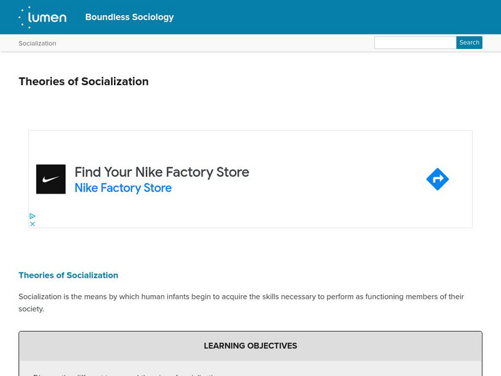Click the Nike Factory Store link

click(x=123, y=188)
